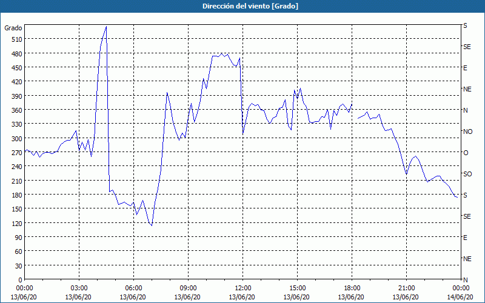
Task: Click the 13/06/20 date under 18:00
Action: tap(352, 297)
